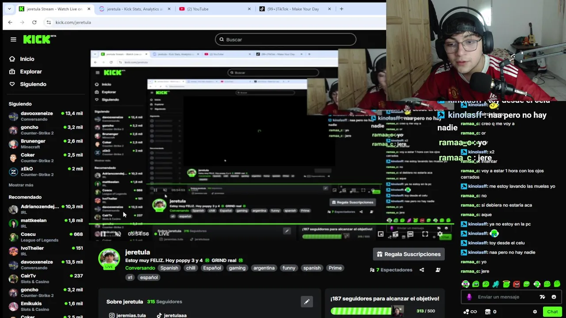The height and width of the screenshot is (318, 566).
Task: Mute the stream player volume
Action: [x=118, y=234]
